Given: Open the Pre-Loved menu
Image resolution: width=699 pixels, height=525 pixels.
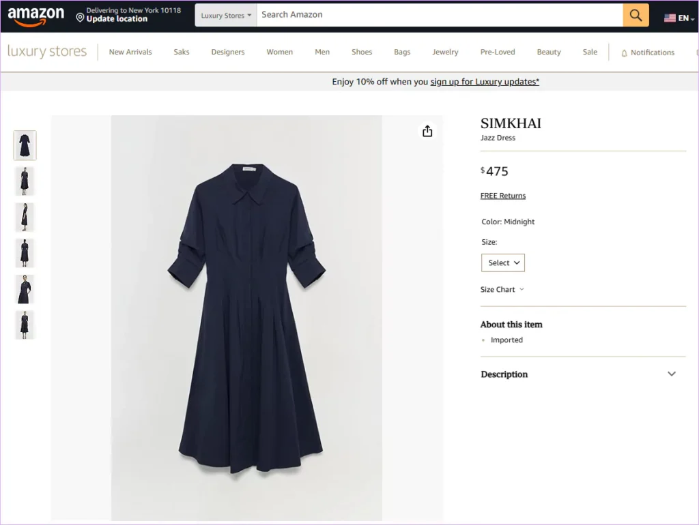Looking at the screenshot, I should [498, 52].
